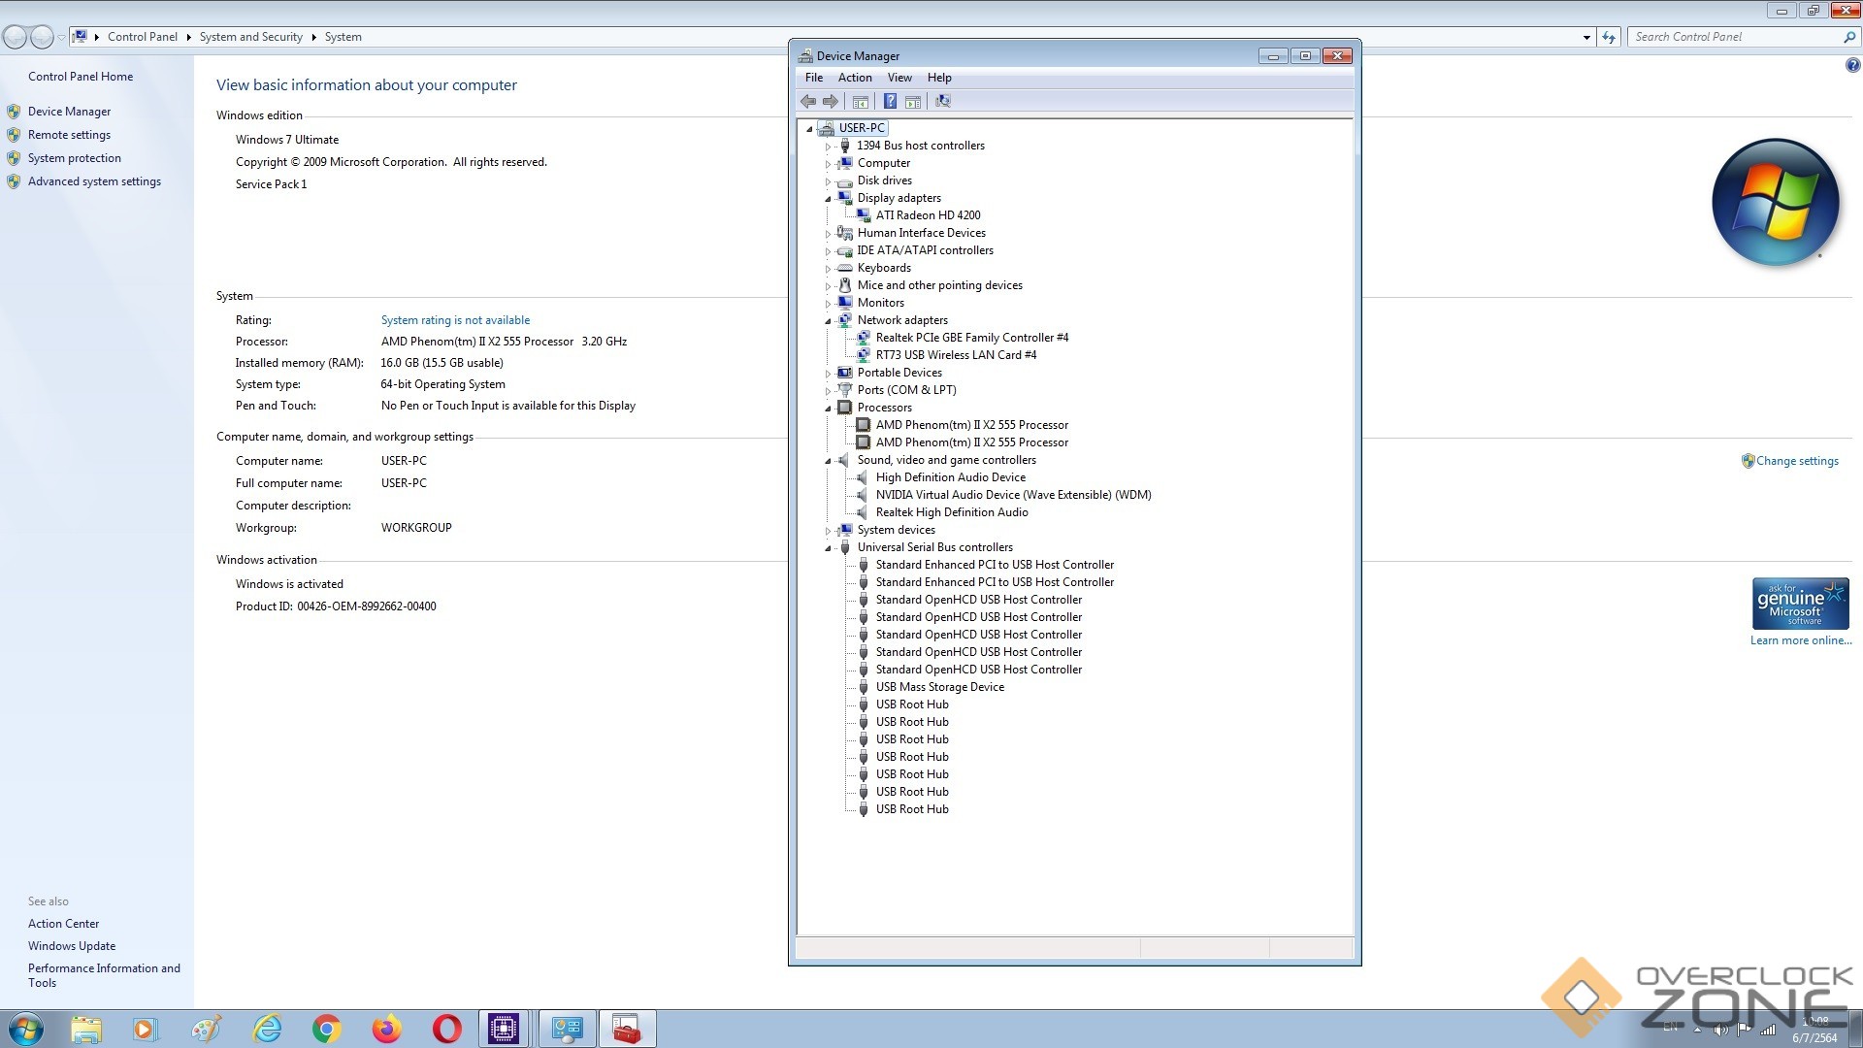This screenshot has width=1863, height=1048.
Task: Collapse the Network adapters category
Action: pos(828,321)
